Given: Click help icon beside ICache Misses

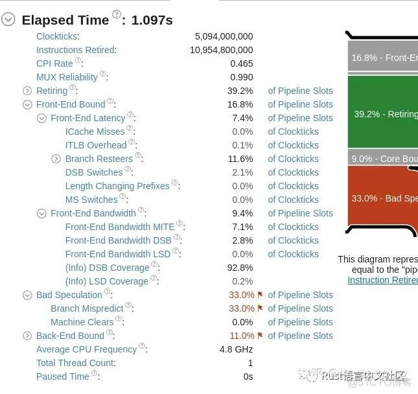Looking at the screenshot, I should click(130, 130).
